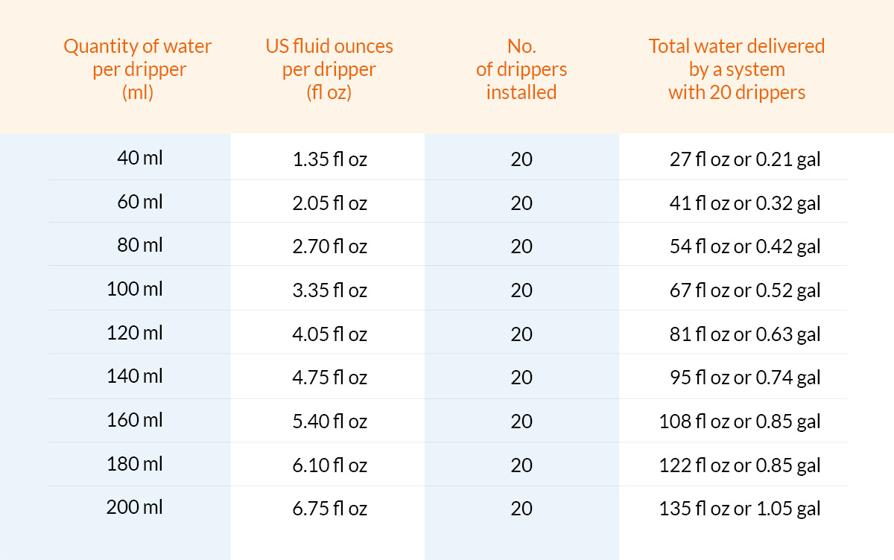Image resolution: width=894 pixels, height=560 pixels.
Task: Click the "81 fl oz or 0.63 gal" cell
Action: click(x=745, y=334)
